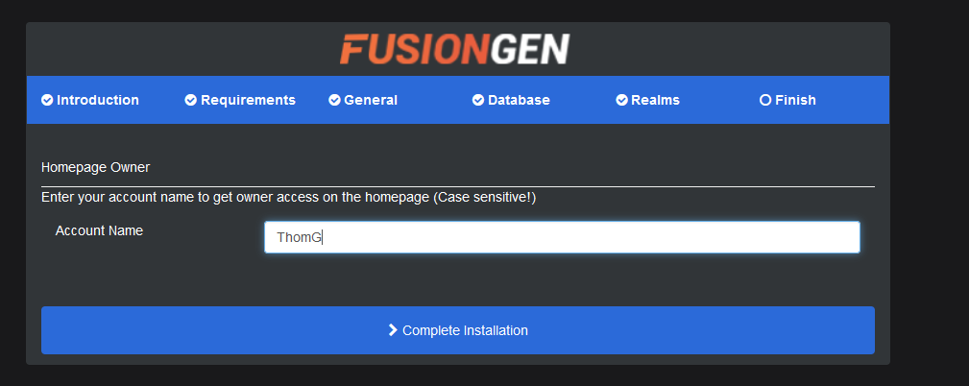The height and width of the screenshot is (386, 969).
Task: Click the chevron arrow on Complete Installation
Action: tap(393, 330)
